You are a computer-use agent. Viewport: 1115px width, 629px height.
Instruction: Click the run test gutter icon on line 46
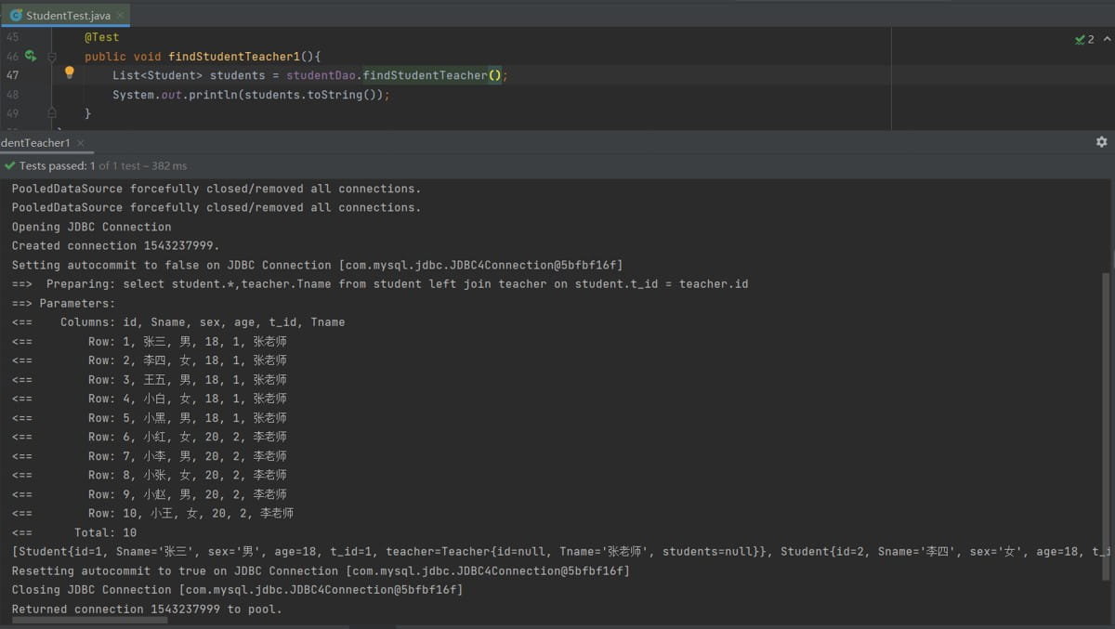(x=30, y=56)
